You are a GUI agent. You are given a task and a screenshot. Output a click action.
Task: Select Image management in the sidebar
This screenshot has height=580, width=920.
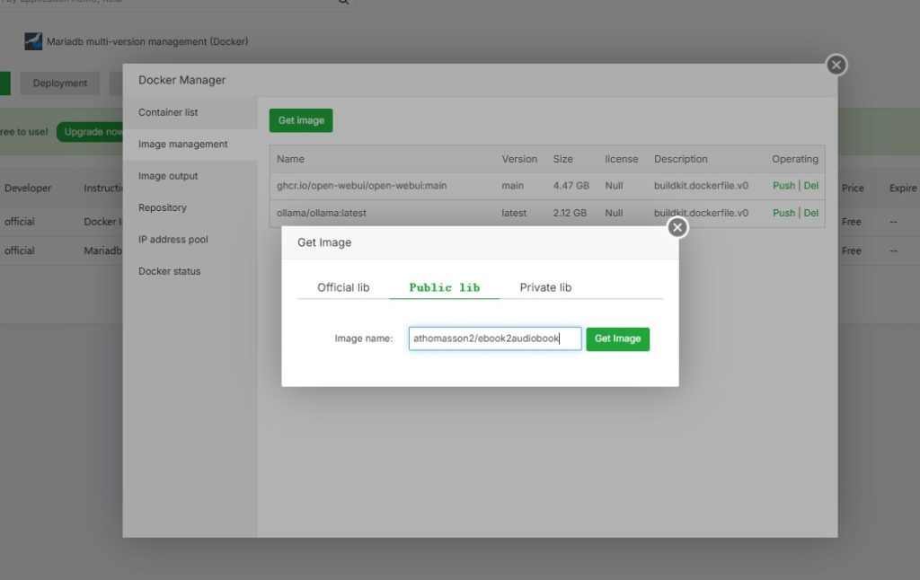190,145
